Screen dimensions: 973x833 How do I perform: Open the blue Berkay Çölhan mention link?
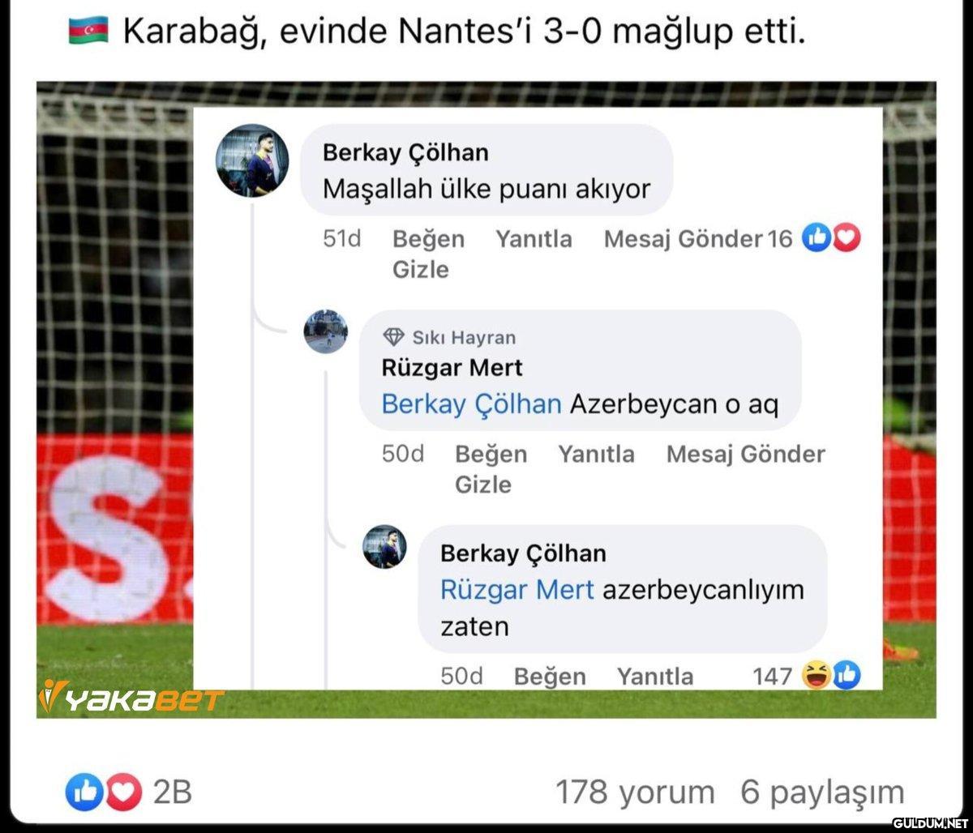pos(471,404)
